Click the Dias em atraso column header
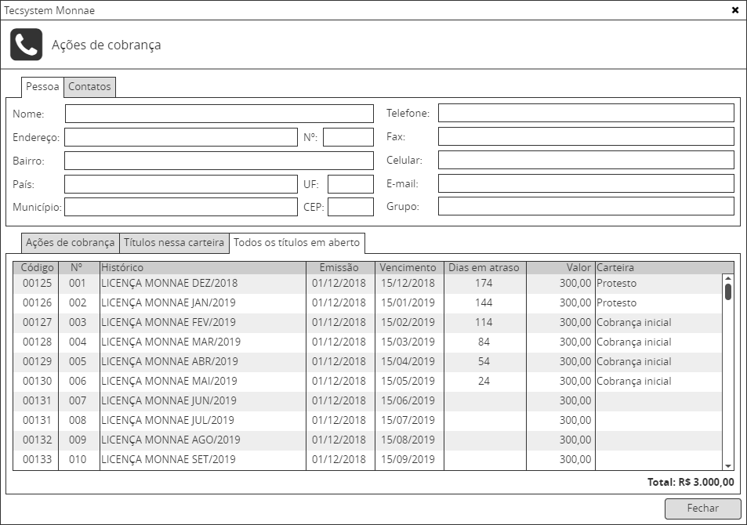Image resolution: width=747 pixels, height=525 pixels. pyautogui.click(x=484, y=268)
